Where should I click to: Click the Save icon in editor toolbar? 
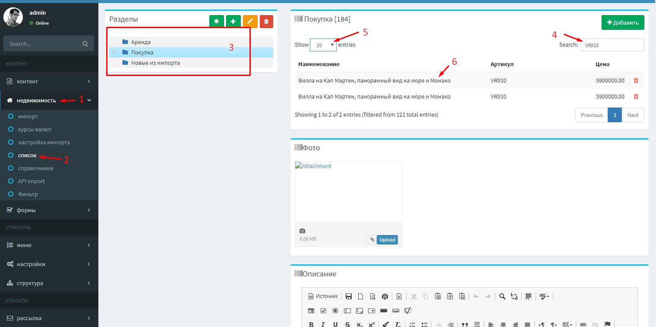(349, 296)
